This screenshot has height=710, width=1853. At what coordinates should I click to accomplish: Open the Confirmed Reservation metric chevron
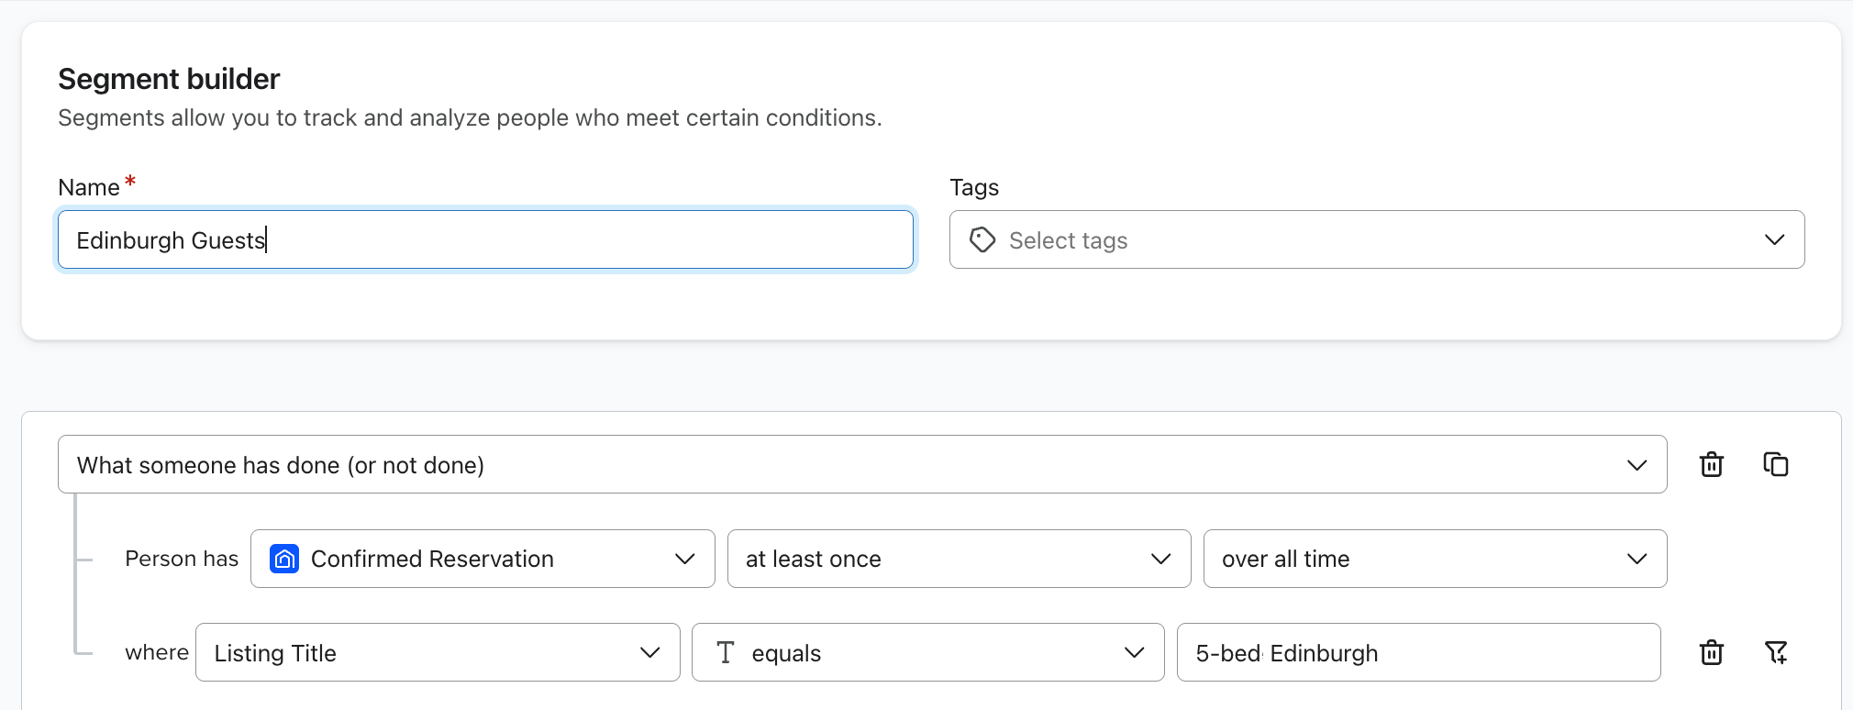[684, 559]
